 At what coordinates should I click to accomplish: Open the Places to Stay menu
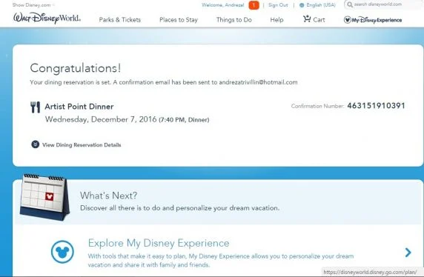pyautogui.click(x=179, y=20)
